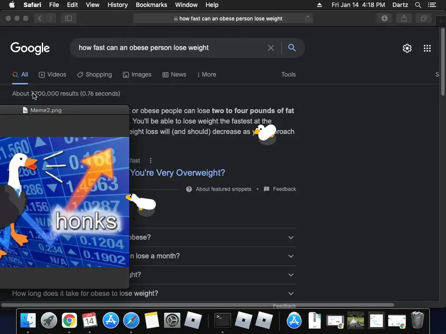Open the Tools search options

tap(288, 74)
